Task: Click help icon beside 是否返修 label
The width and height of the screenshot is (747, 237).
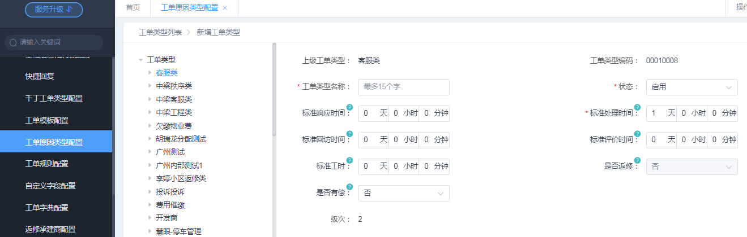Action: (x=637, y=160)
